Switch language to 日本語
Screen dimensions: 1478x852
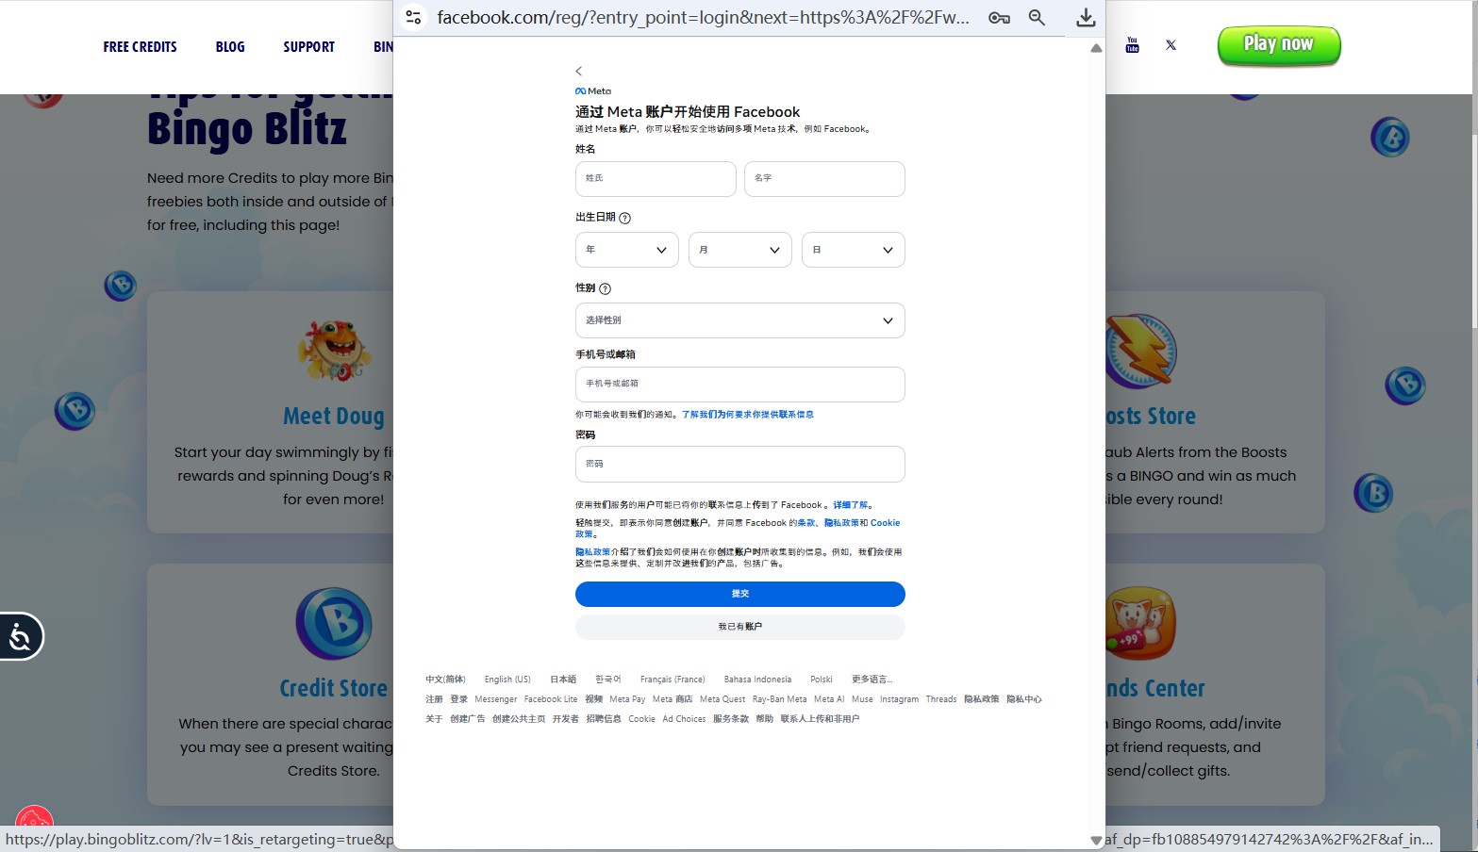(x=563, y=680)
